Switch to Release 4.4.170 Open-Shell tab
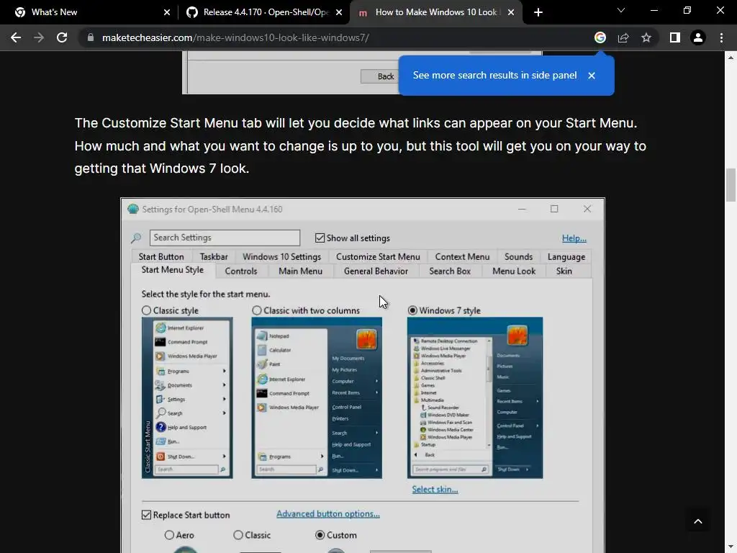The height and width of the screenshot is (553, 737). pyautogui.click(x=266, y=12)
